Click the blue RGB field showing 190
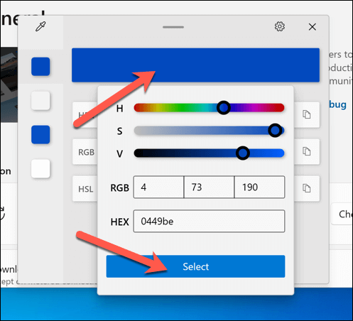 click(x=259, y=187)
